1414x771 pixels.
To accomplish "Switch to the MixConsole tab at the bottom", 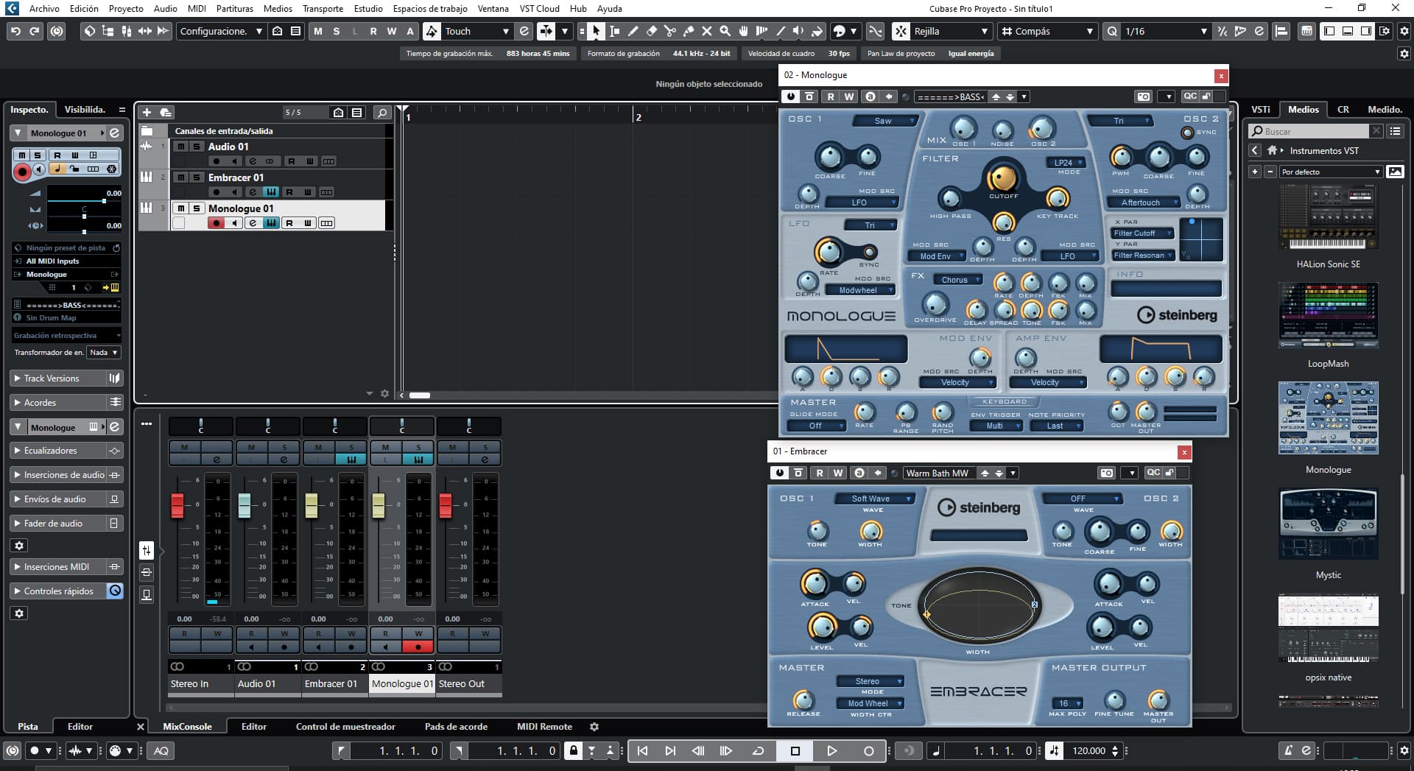I will coord(187,727).
